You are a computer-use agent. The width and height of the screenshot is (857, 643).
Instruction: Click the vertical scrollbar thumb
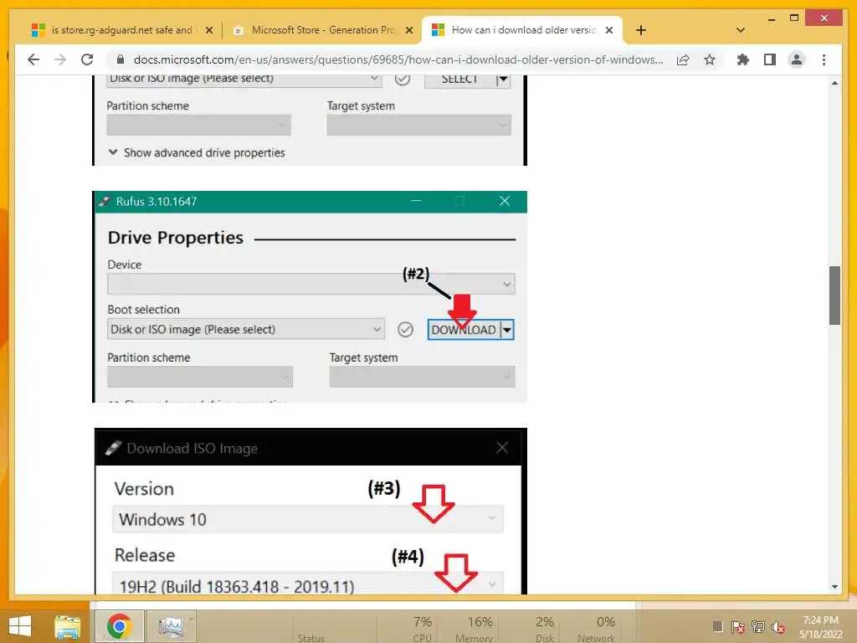pyautogui.click(x=834, y=296)
